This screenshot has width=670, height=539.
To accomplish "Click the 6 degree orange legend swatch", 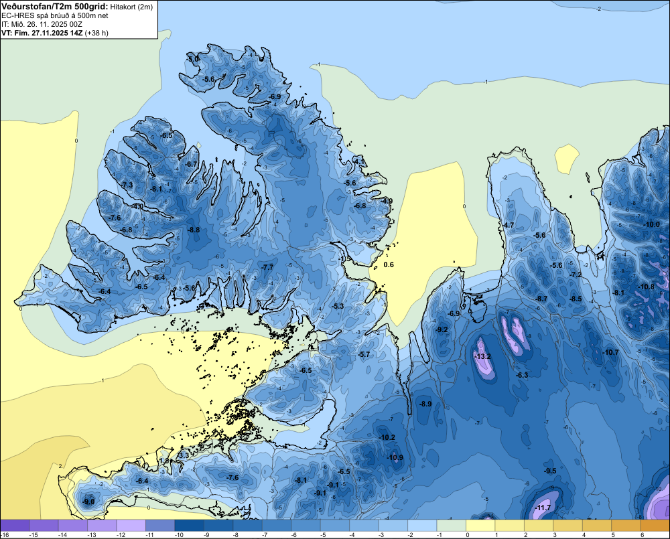I will coord(655,526).
